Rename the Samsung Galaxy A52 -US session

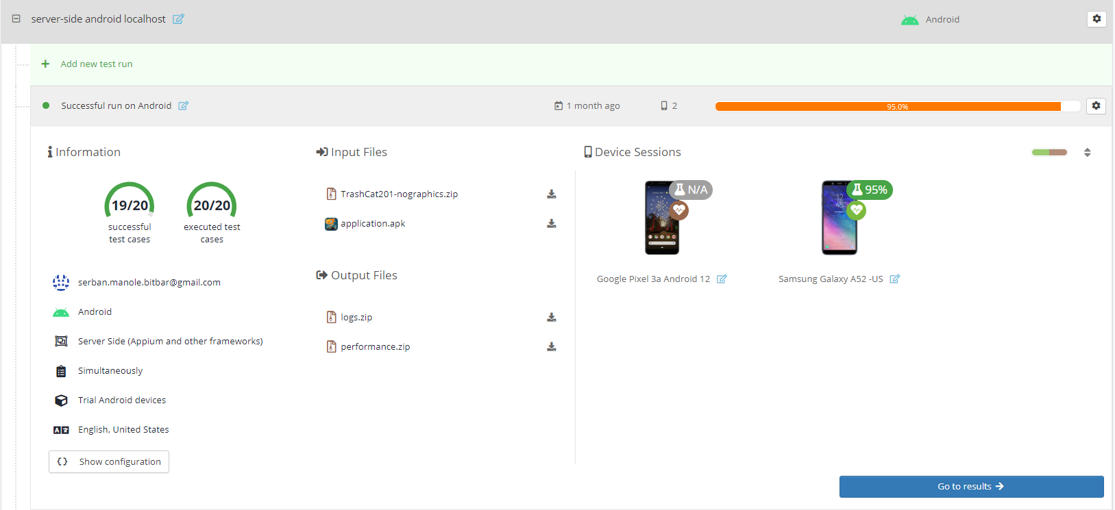click(894, 279)
